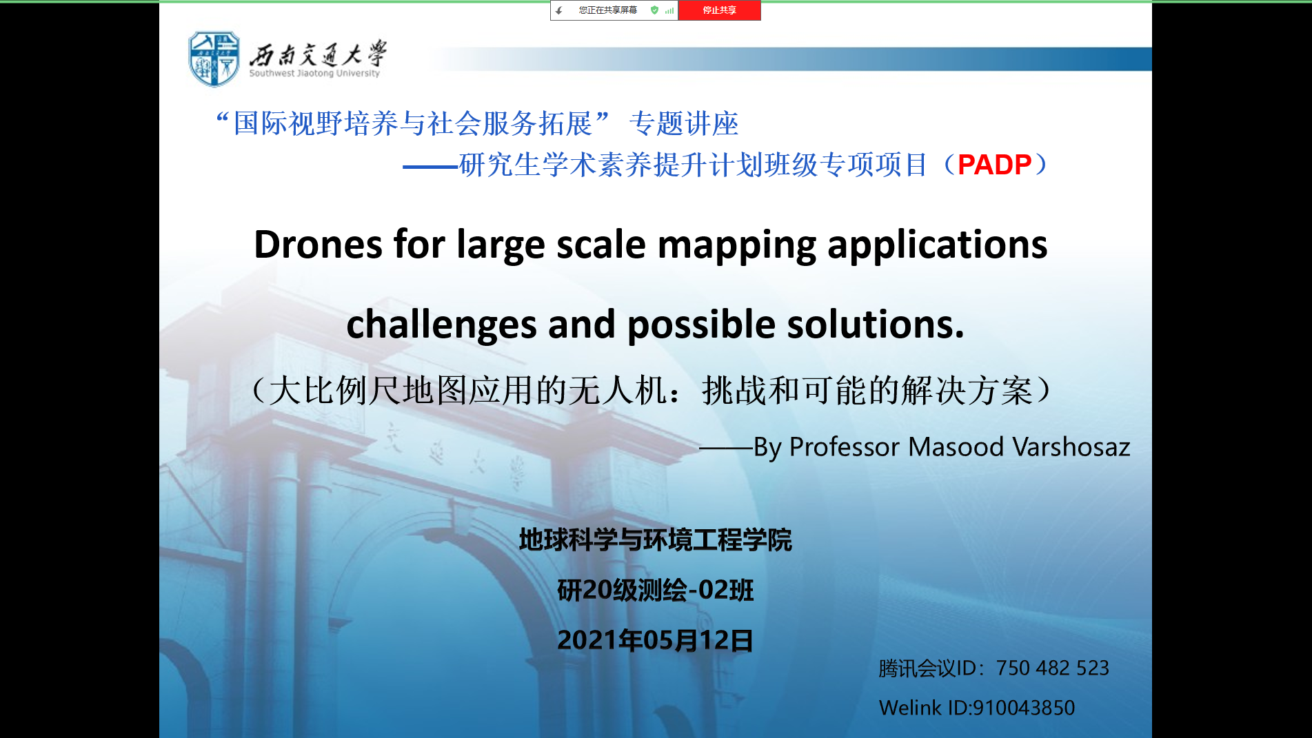The image size is (1312, 738).
Task: Click the 地球科学与环境工程学院 faculty name
Action: pos(655,540)
